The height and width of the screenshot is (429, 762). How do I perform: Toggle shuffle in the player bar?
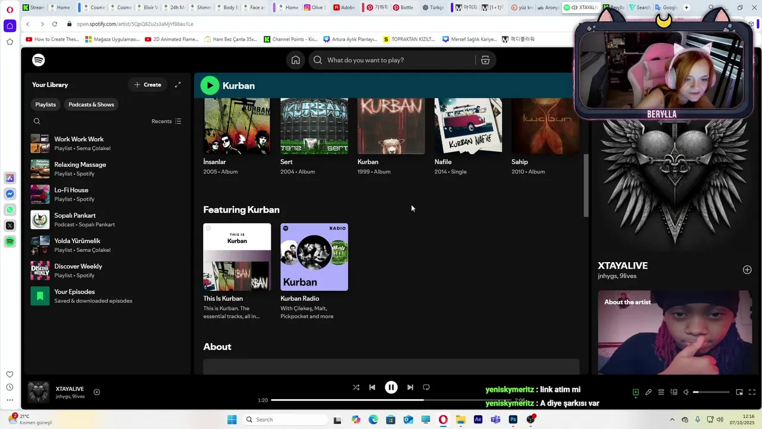(356, 387)
